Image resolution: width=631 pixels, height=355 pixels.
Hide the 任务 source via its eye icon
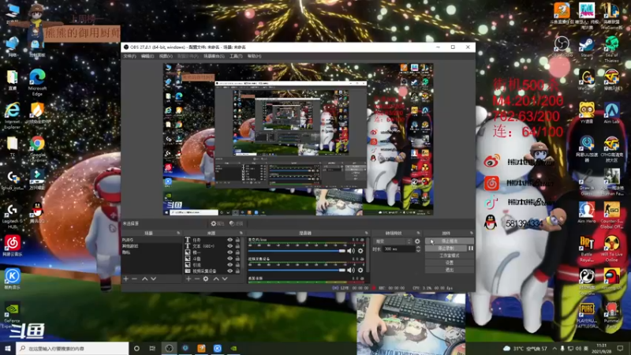(230, 240)
